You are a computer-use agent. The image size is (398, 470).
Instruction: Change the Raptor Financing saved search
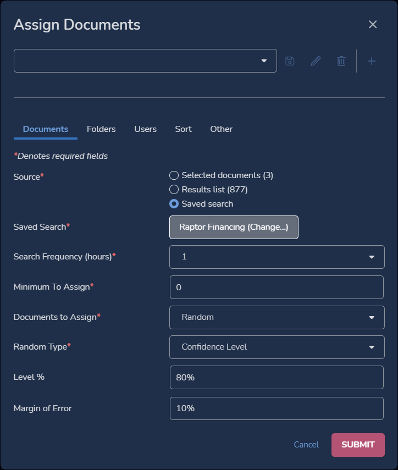(x=234, y=227)
